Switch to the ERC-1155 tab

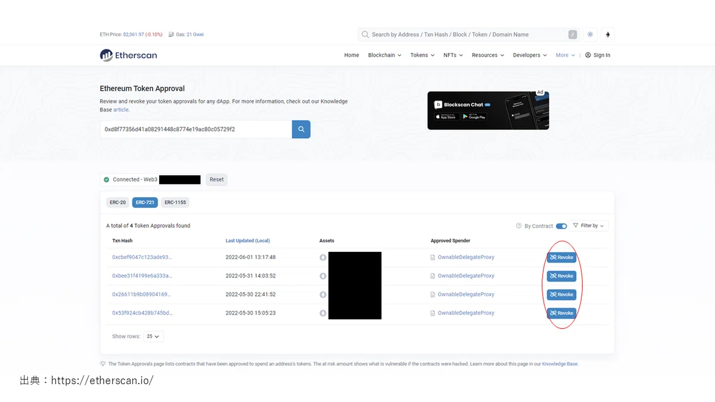pos(175,202)
